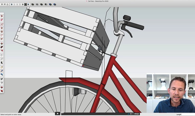This screenshot has height=116, width=195.
Task: Choose the Tape Measure tool
Action: pyautogui.click(x=2, y=55)
